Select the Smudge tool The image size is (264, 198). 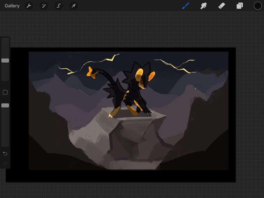(203, 6)
